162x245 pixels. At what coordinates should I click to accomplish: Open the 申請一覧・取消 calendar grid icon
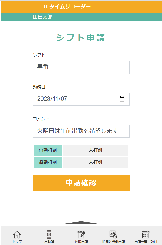[146, 234]
